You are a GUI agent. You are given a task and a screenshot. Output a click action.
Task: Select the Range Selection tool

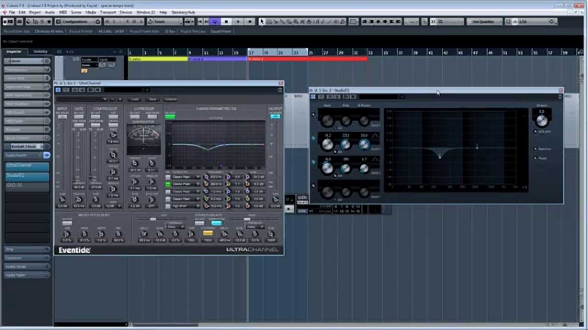[269, 22]
